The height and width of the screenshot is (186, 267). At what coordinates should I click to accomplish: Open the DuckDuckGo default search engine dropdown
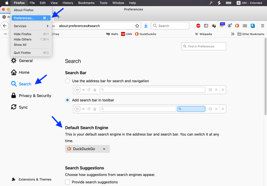tap(87, 149)
